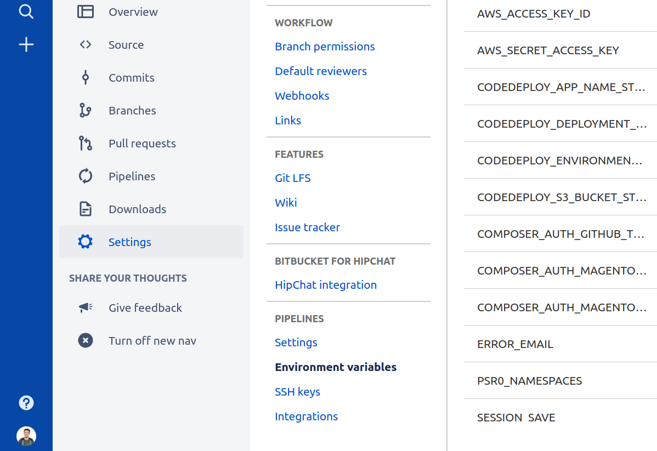Open HipChat integration settings

point(326,285)
